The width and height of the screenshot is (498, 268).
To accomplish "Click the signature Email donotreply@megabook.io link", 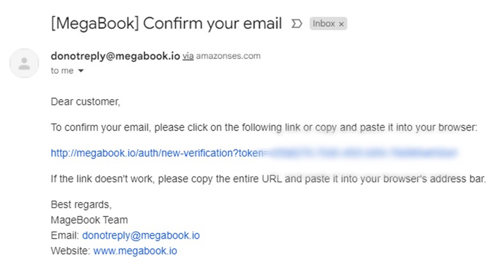I will click(141, 235).
